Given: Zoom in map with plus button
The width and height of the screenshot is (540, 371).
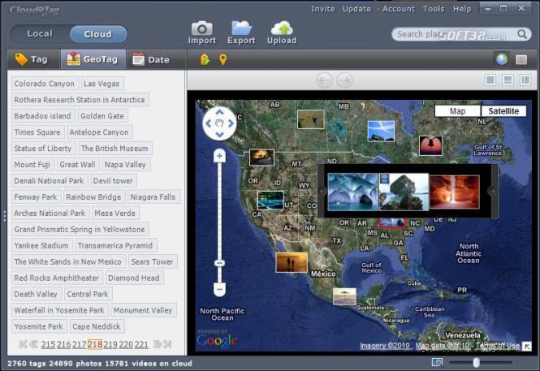Looking at the screenshot, I should coord(219,156).
